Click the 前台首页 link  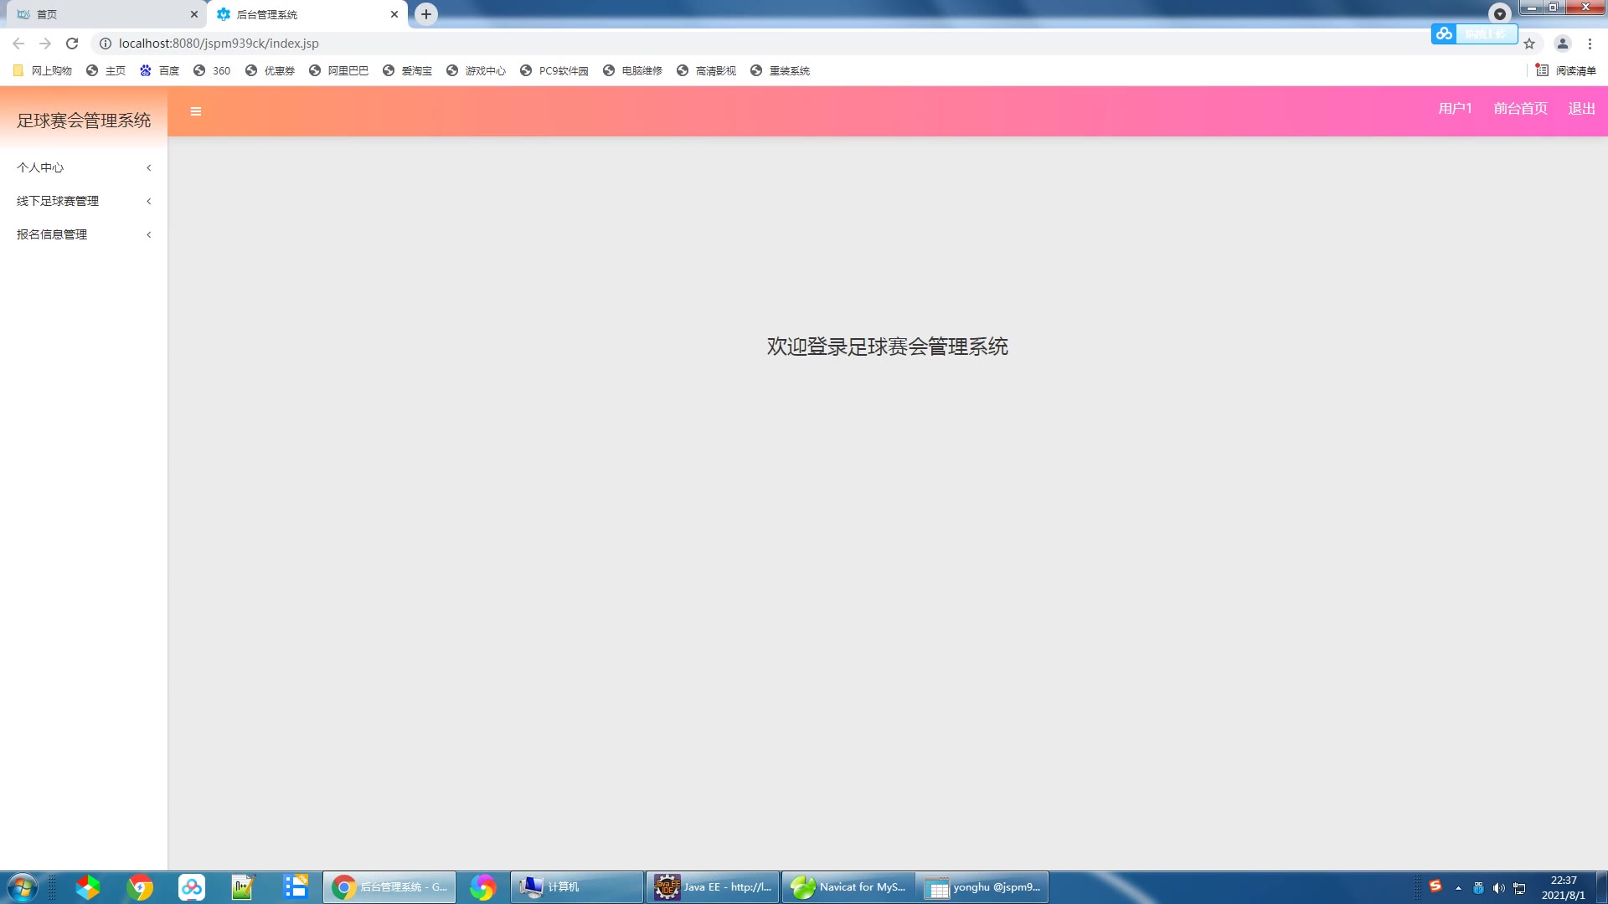click(1520, 109)
